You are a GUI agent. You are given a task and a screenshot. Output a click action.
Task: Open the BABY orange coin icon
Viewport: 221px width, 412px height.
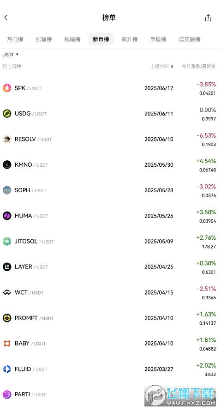point(7,343)
